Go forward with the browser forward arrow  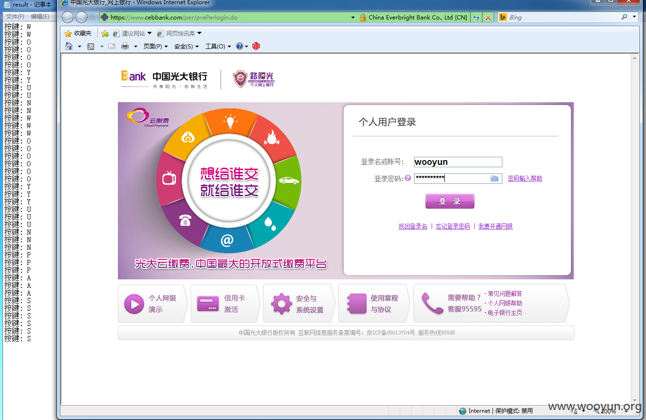[82, 18]
